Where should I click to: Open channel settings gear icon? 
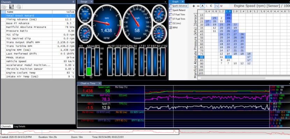click(19, 7)
